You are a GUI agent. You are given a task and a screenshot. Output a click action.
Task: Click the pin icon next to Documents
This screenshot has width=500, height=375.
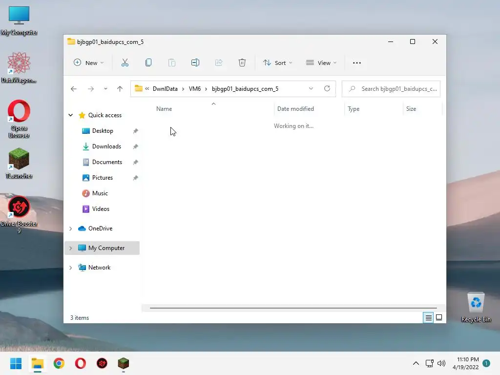pos(136,162)
